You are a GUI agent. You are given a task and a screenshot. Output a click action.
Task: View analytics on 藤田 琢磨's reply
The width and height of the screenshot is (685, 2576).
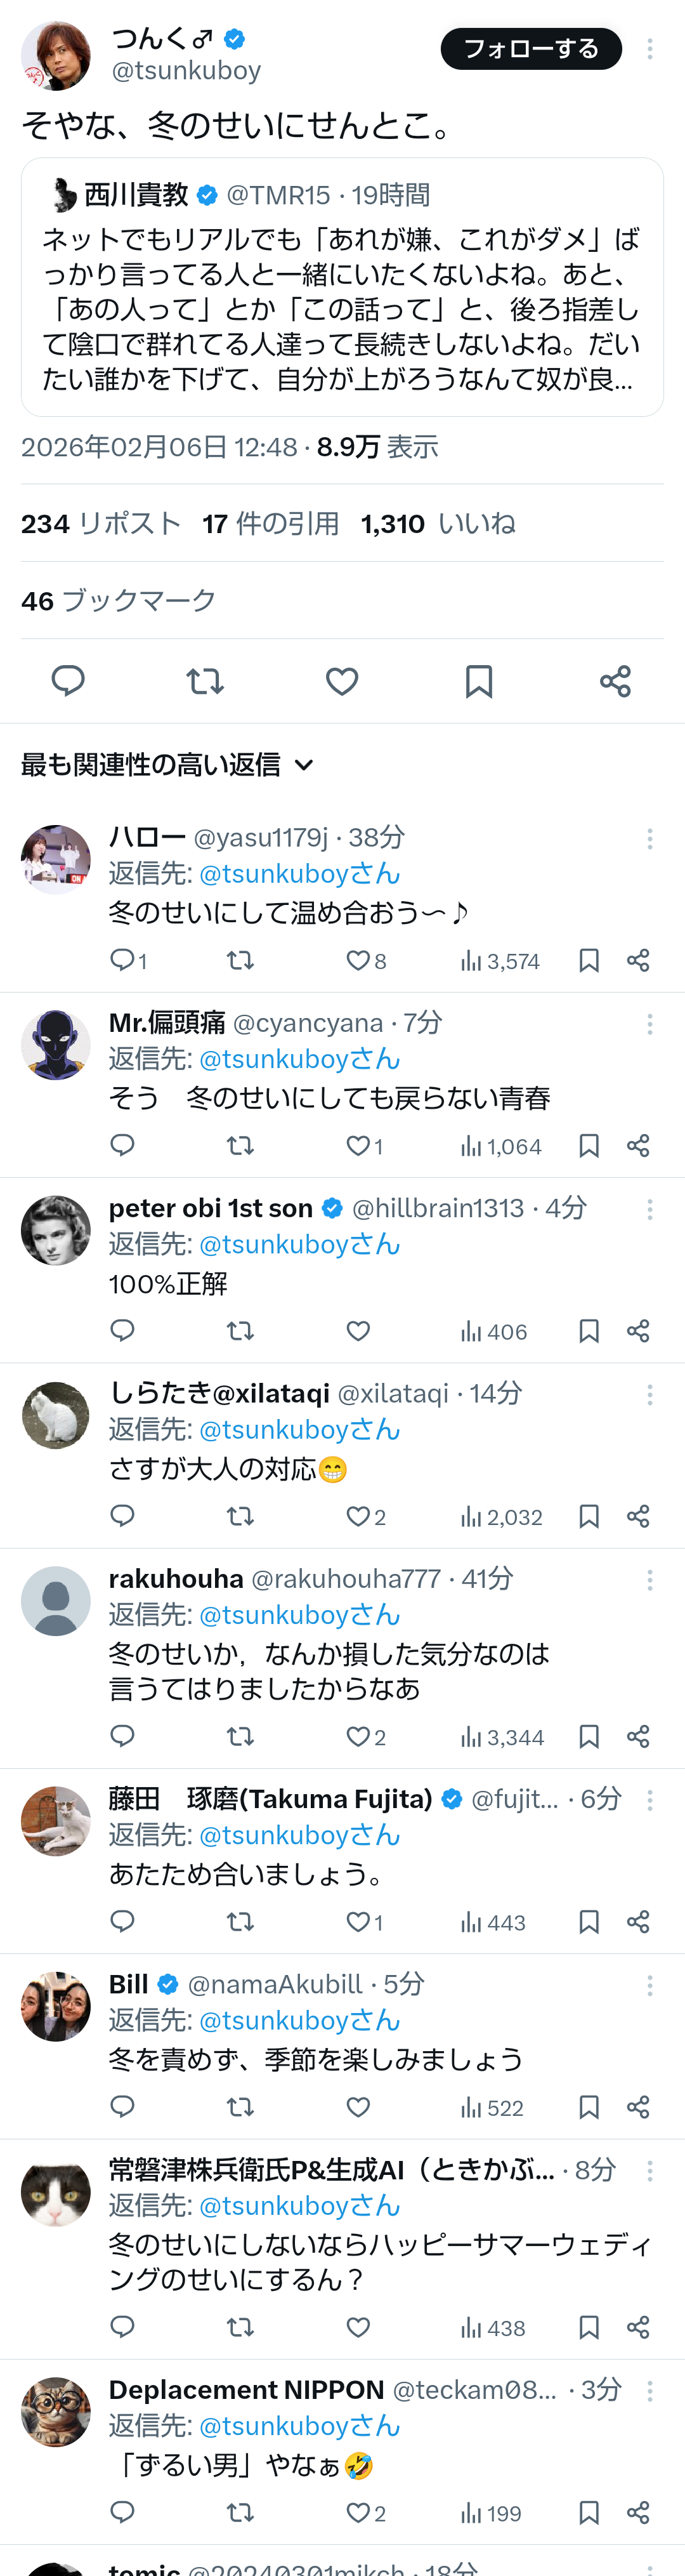[492, 1922]
